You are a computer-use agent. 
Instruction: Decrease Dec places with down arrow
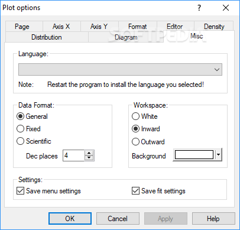(x=89, y=158)
